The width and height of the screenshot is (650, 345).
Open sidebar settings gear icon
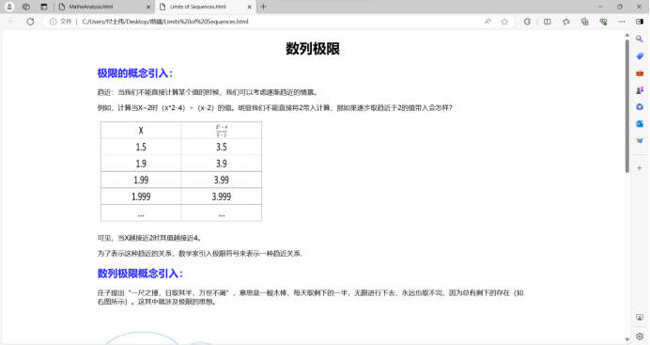pyautogui.click(x=640, y=337)
